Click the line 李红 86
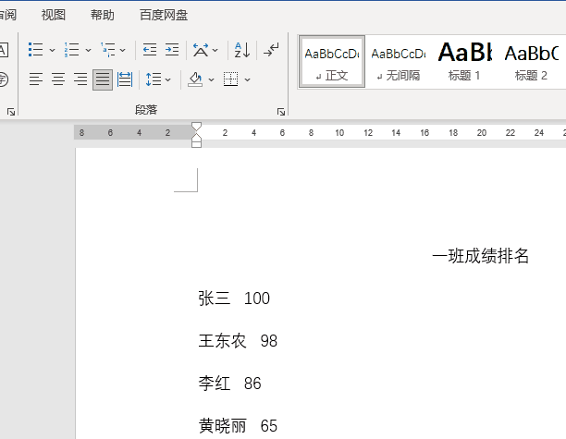566x439 pixels. coord(229,384)
